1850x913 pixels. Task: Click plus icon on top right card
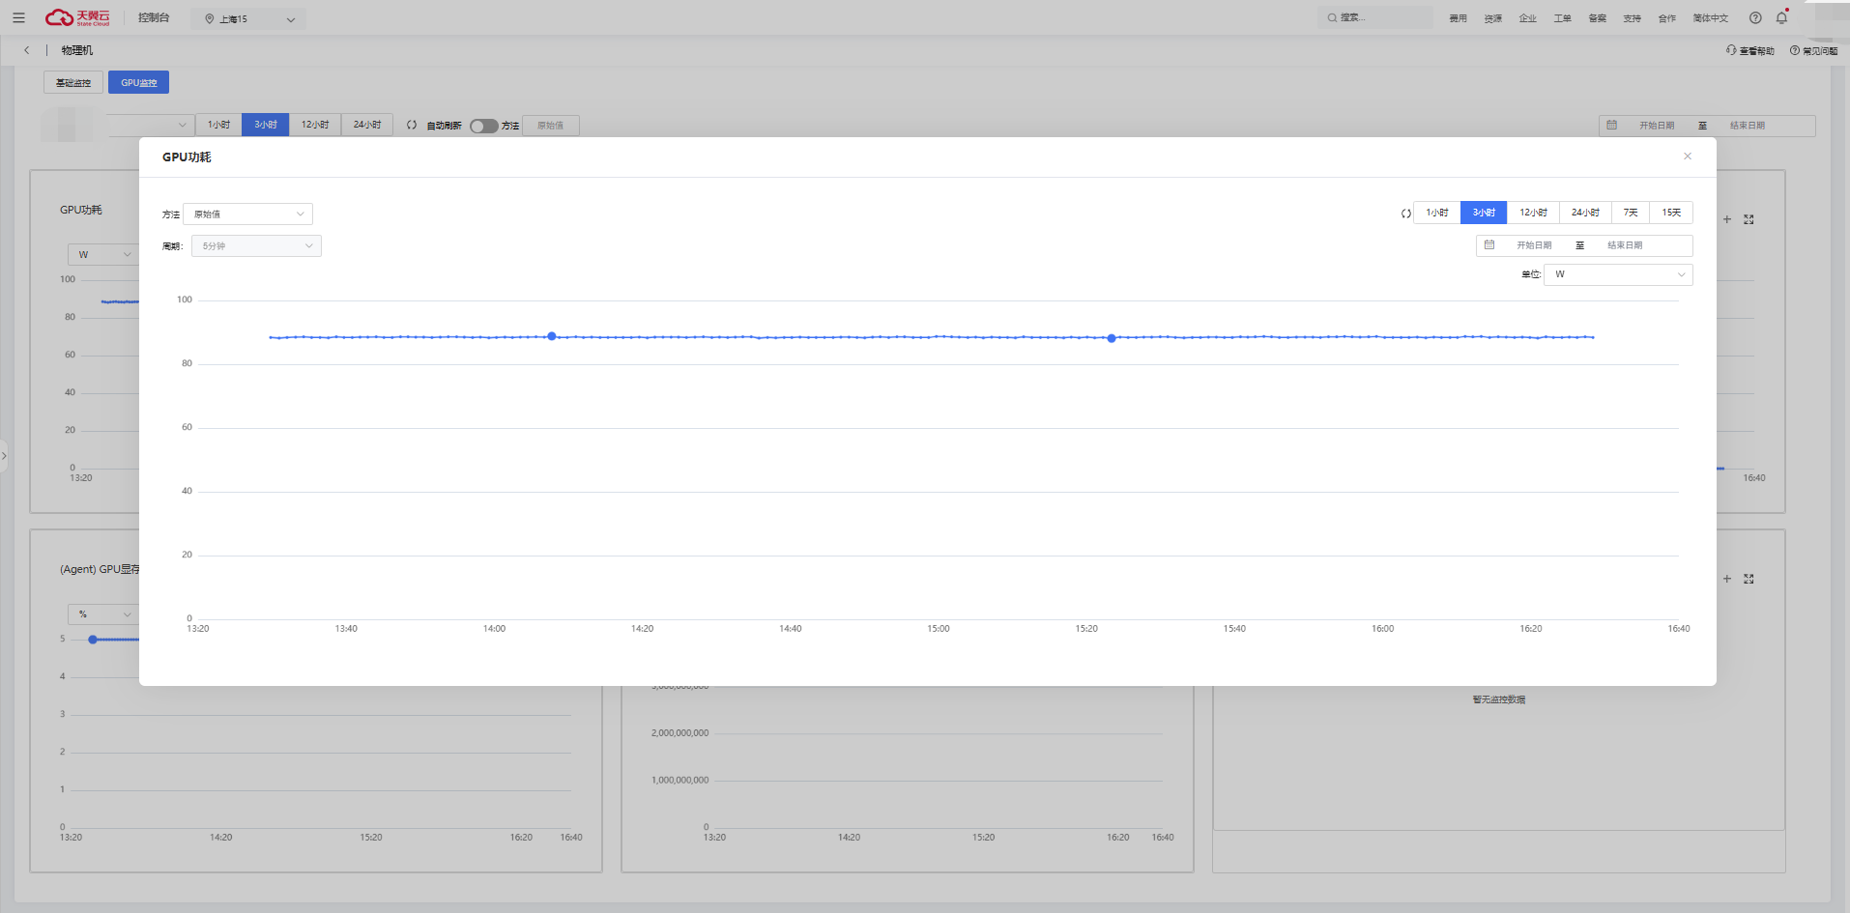1727,219
